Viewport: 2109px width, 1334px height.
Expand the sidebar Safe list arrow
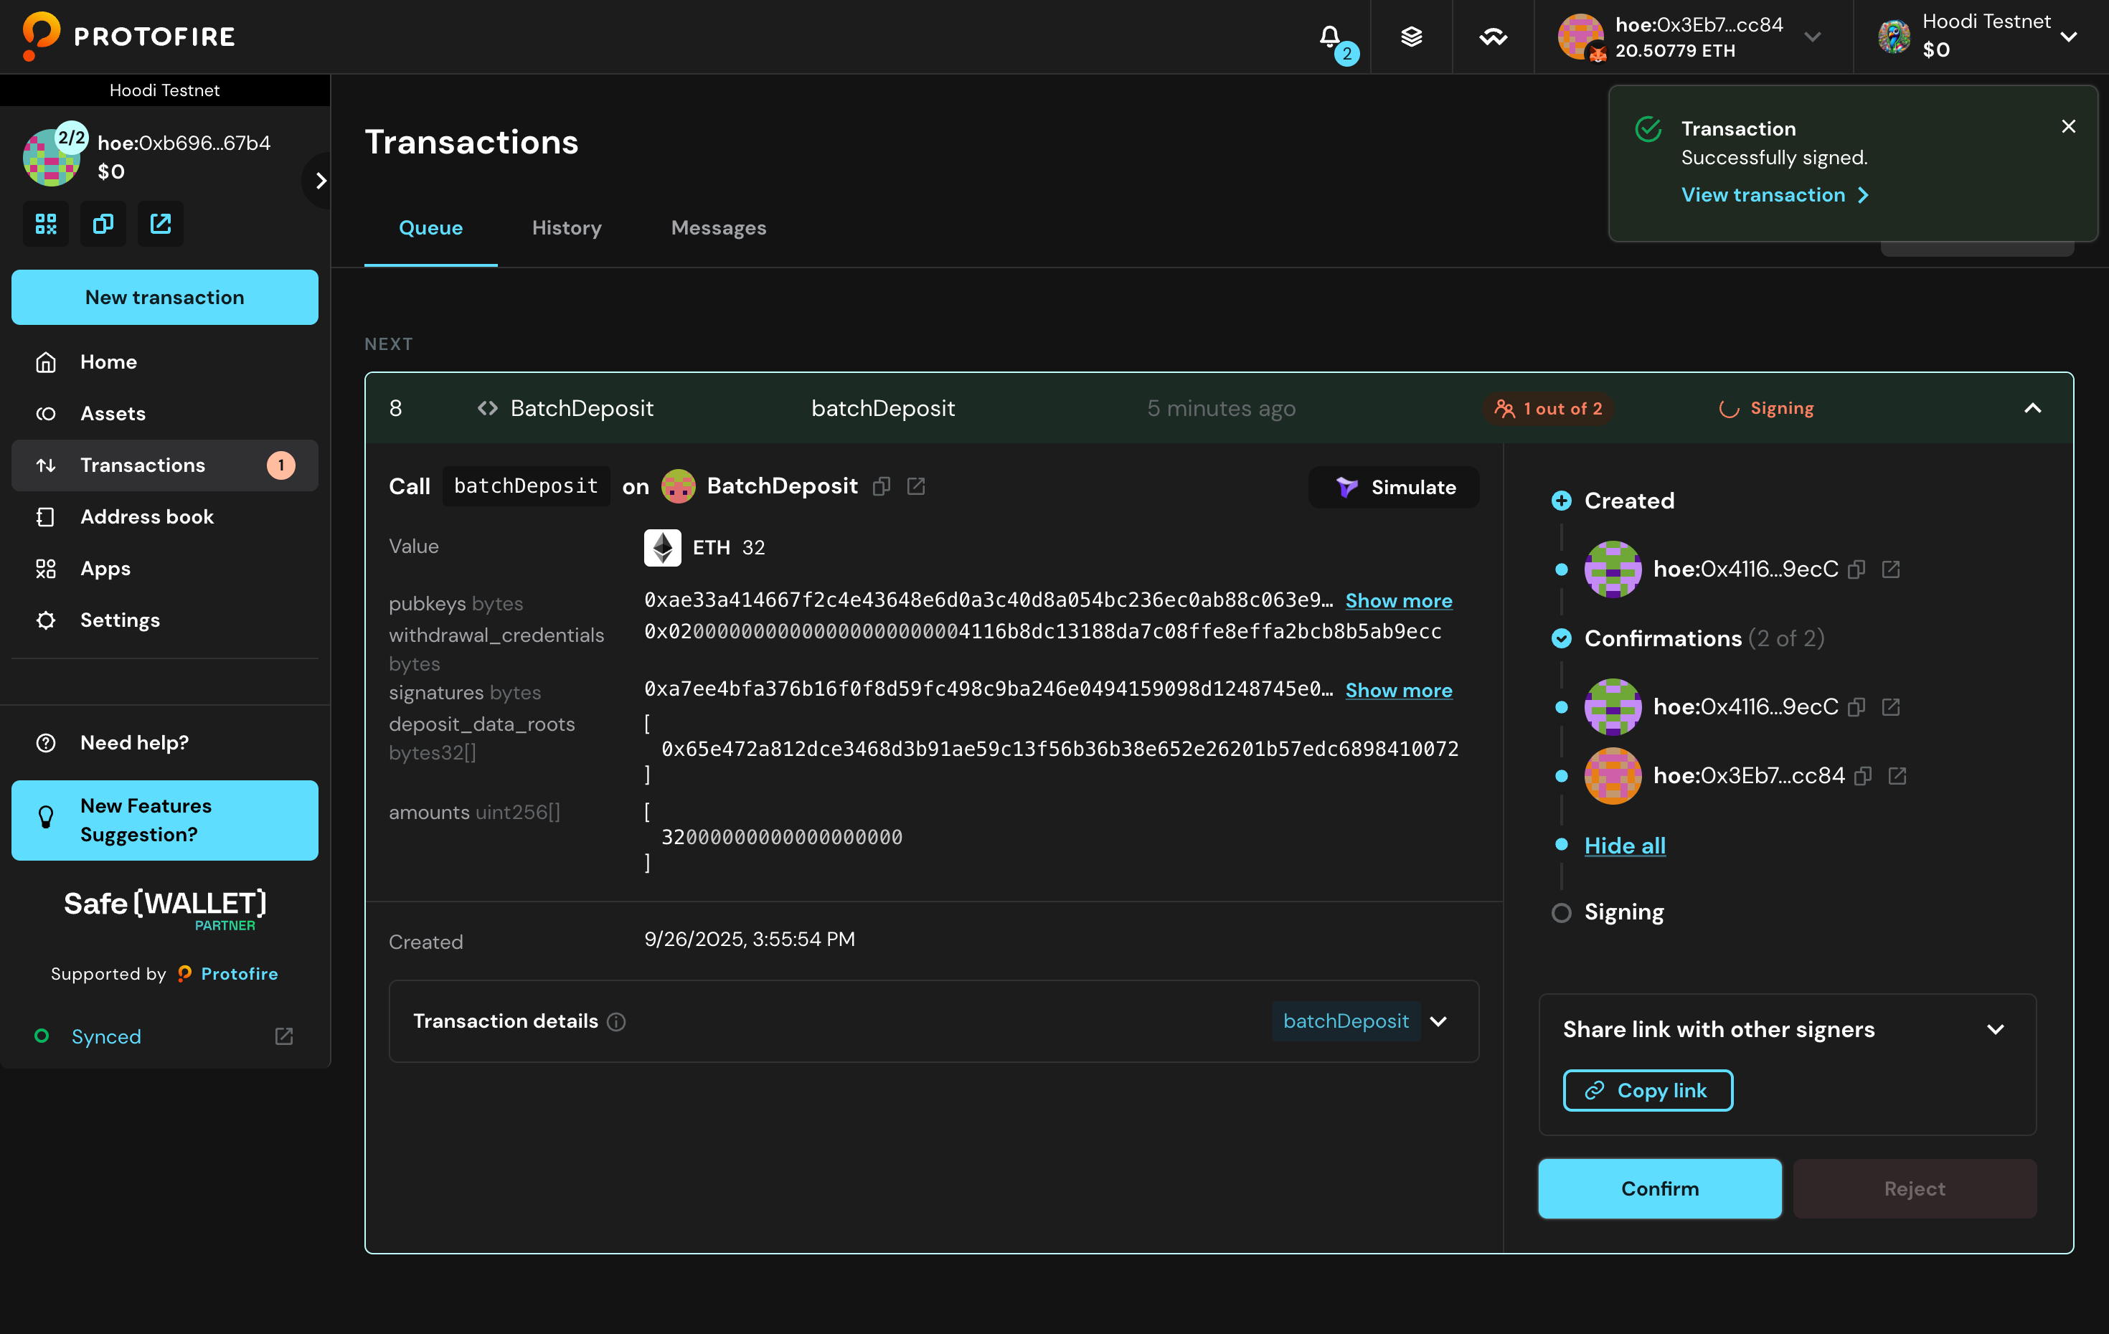point(321,181)
